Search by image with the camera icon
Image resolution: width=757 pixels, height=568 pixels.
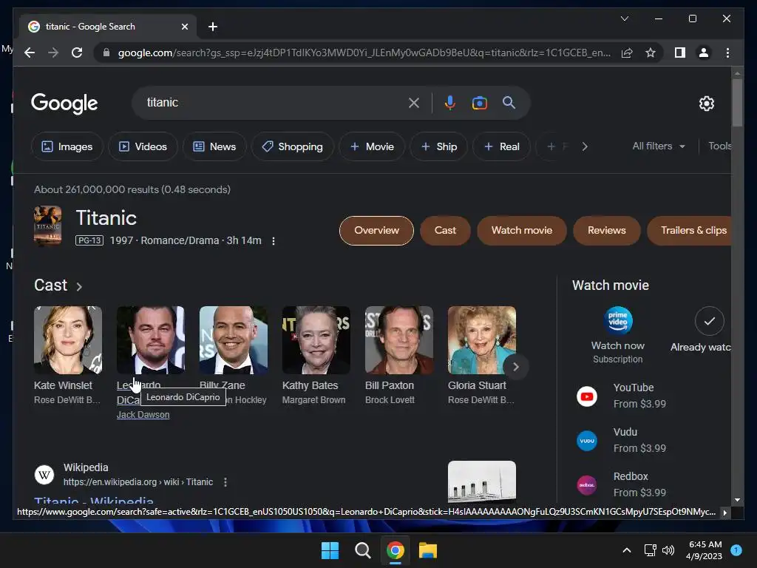[479, 103]
